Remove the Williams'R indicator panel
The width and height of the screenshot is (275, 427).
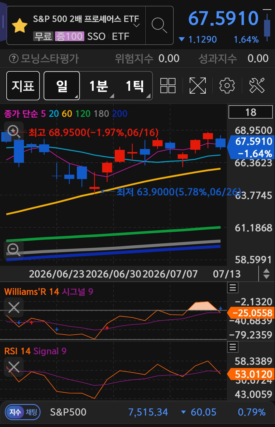pyautogui.click(x=14, y=307)
